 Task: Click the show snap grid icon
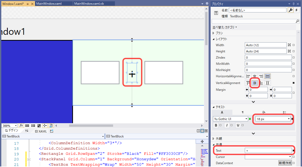point(27,126)
